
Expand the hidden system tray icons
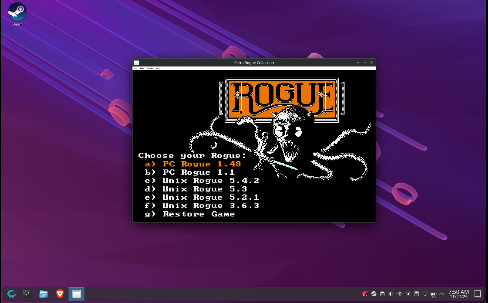[442, 294]
